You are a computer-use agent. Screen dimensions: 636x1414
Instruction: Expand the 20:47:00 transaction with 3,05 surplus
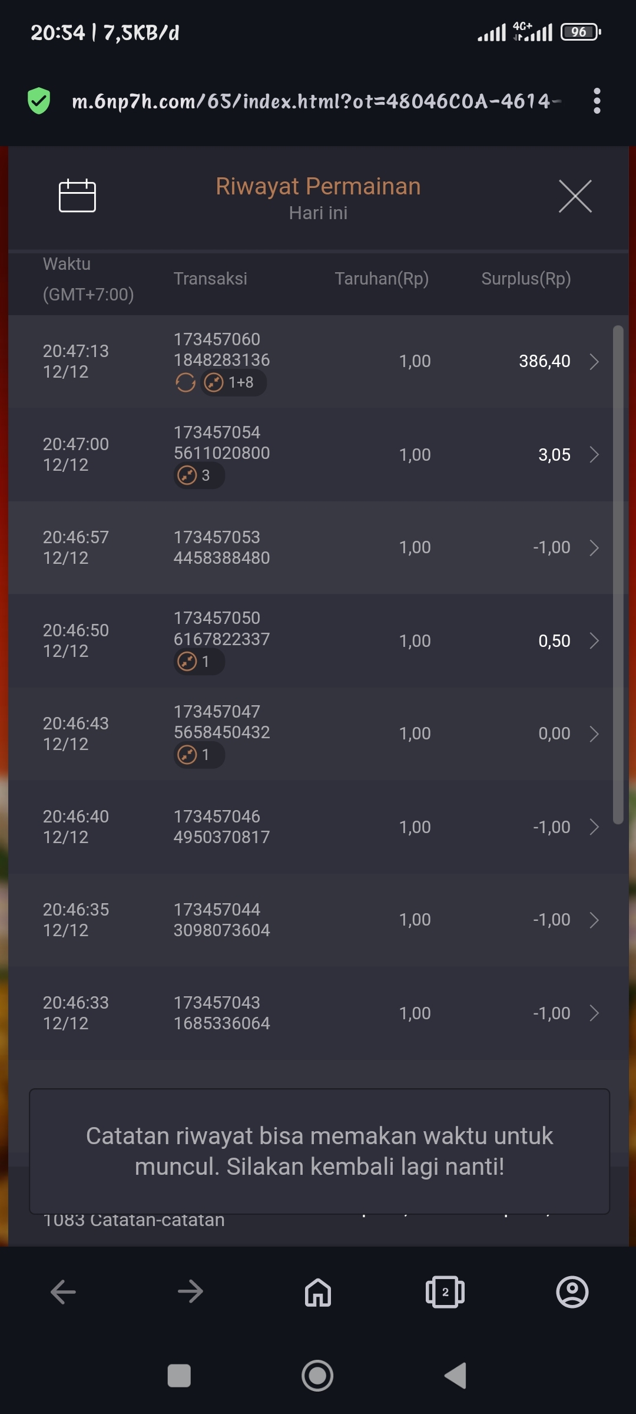click(x=594, y=454)
